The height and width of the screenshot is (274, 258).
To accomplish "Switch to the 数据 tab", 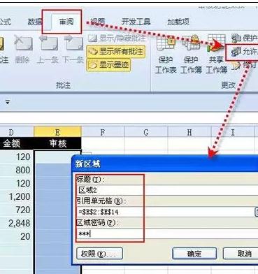I will (35, 22).
